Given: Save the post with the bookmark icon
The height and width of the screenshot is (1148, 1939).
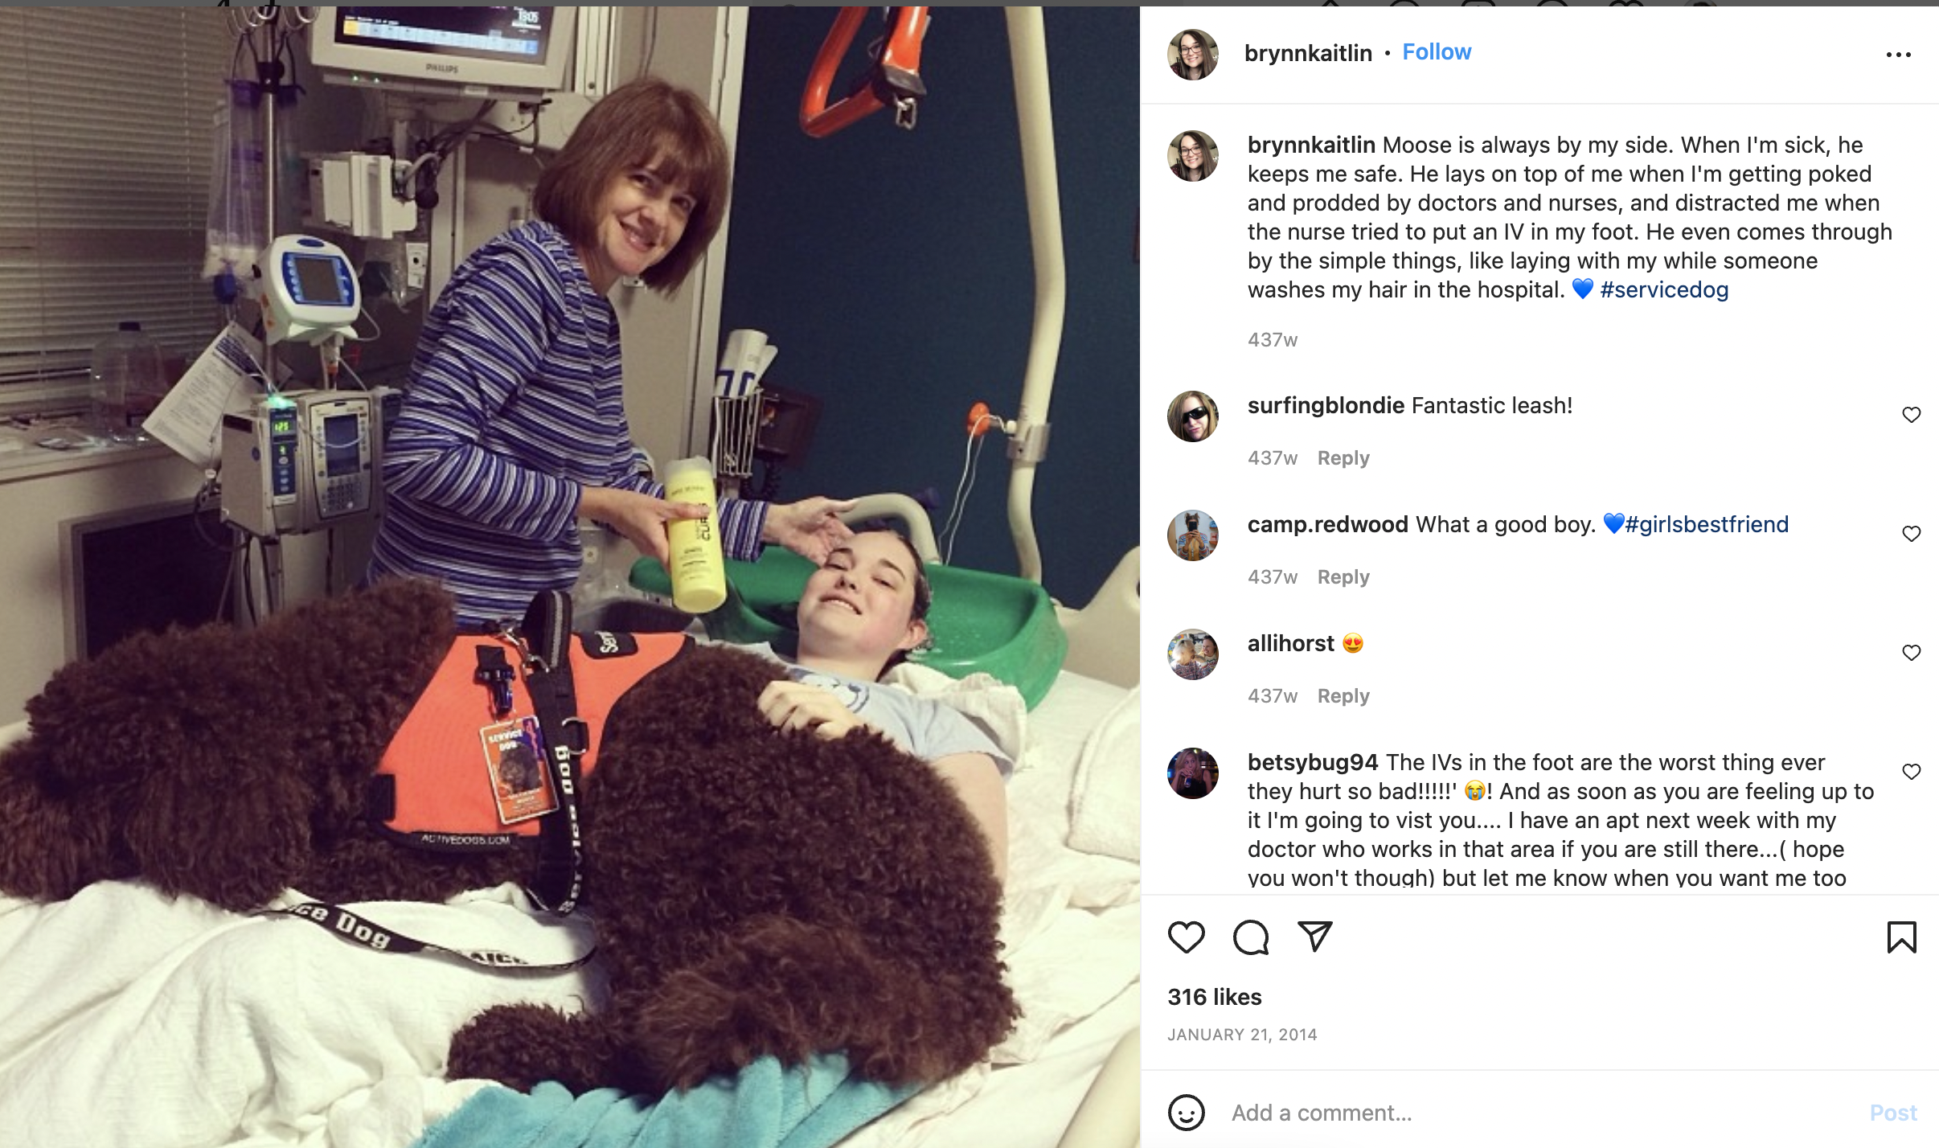Looking at the screenshot, I should tap(1901, 937).
